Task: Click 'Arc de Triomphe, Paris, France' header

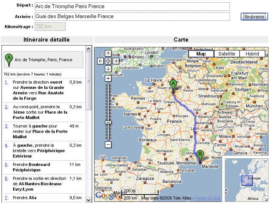Action: (43, 60)
